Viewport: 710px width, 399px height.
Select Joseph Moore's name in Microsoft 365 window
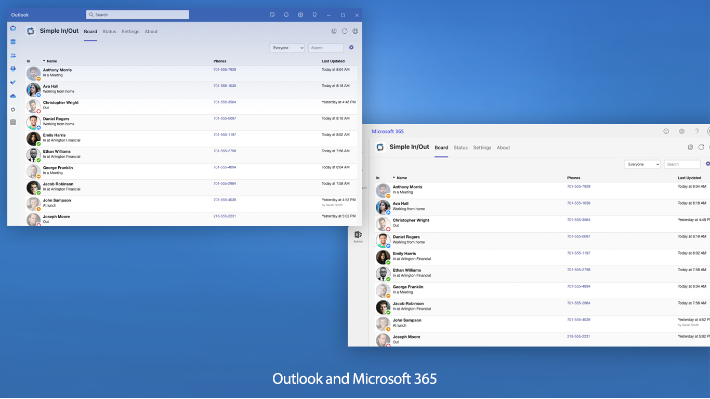406,337
